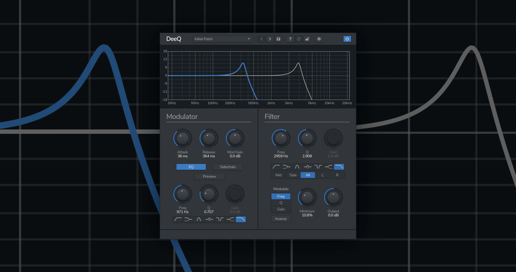
Task: Toggle the Inverse modulation button
Action: (281, 219)
